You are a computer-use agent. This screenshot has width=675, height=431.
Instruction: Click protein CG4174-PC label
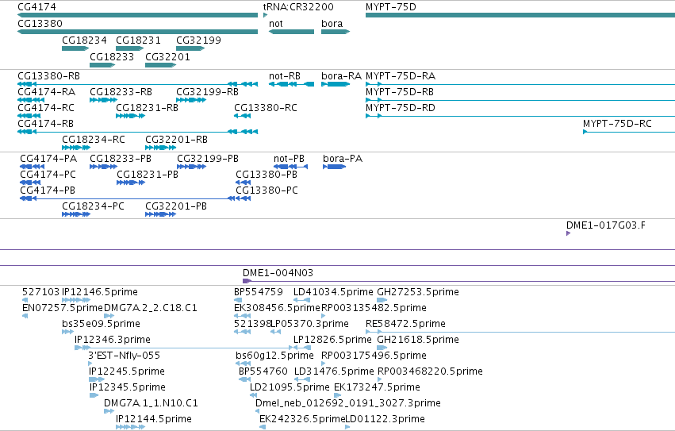coord(48,175)
